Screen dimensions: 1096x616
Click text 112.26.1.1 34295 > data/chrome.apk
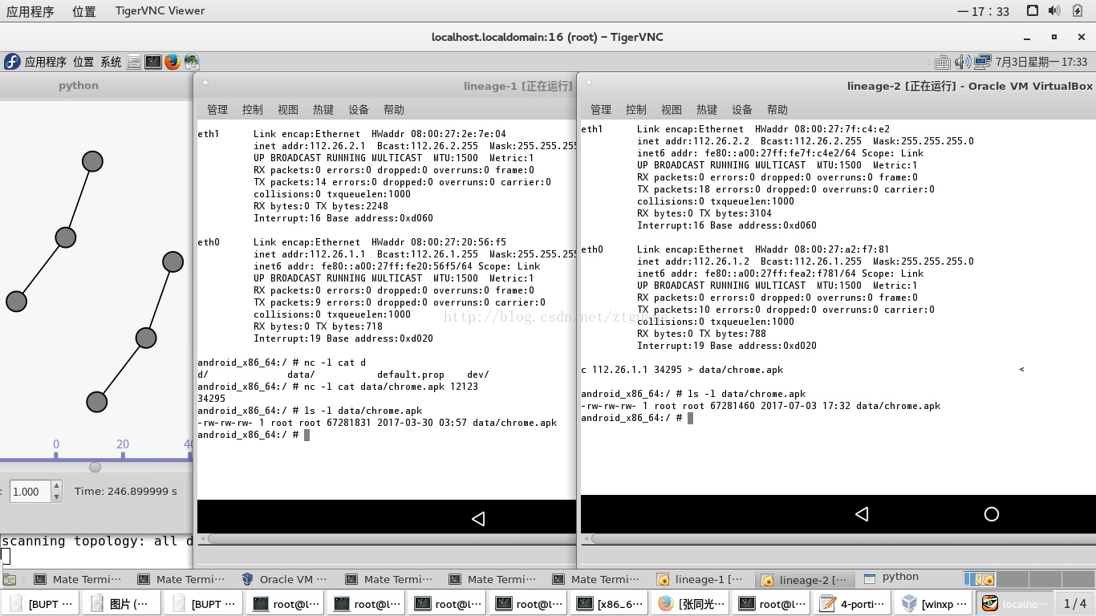[x=688, y=370]
